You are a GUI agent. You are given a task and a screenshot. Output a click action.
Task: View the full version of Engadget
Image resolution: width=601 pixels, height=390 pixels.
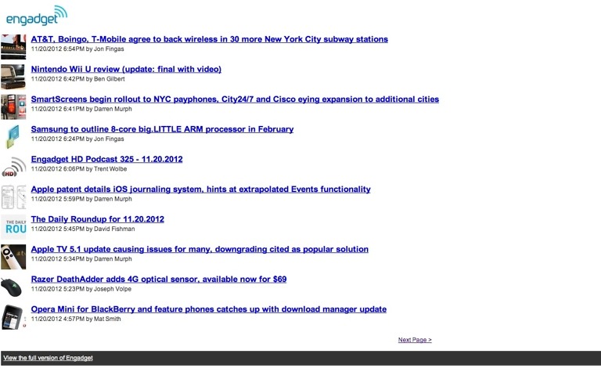point(48,358)
